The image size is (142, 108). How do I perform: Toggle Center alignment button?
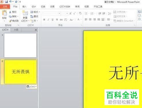pyautogui.click(x=90, y=20)
